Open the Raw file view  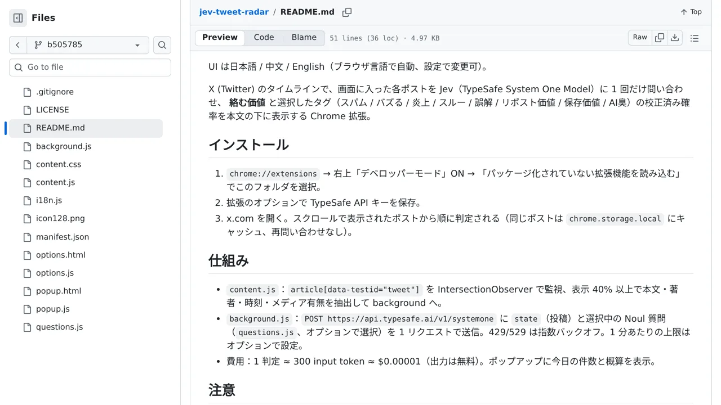pyautogui.click(x=640, y=38)
